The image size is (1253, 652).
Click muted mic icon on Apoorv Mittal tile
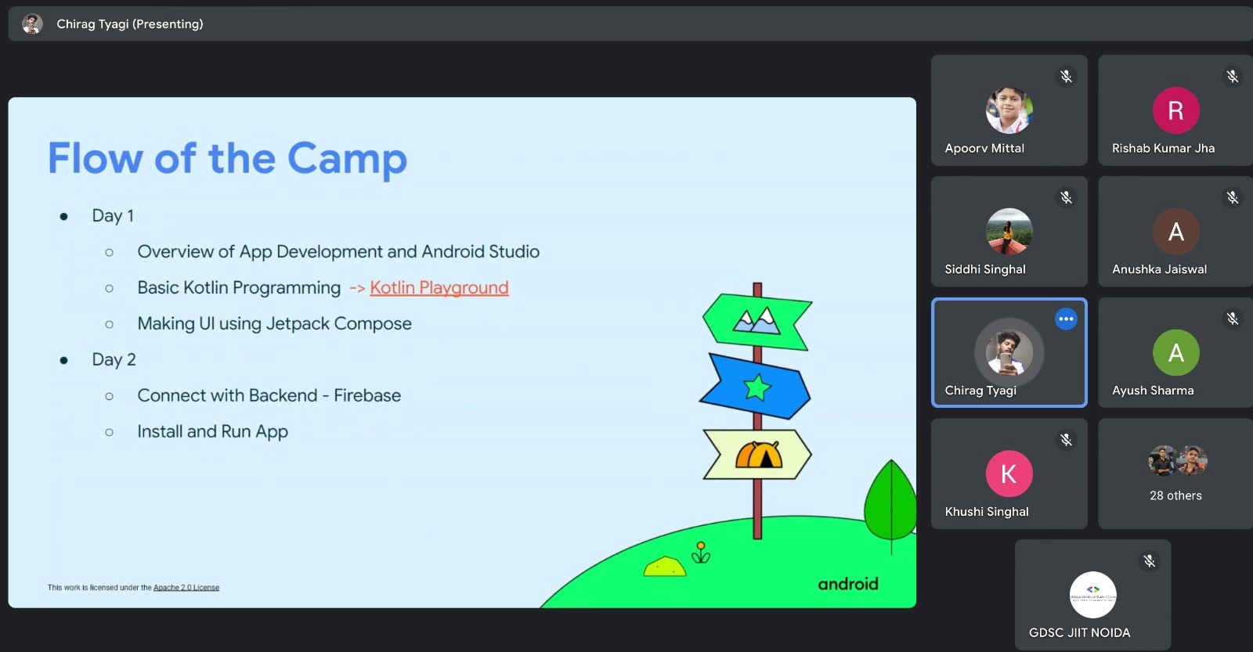click(x=1066, y=76)
